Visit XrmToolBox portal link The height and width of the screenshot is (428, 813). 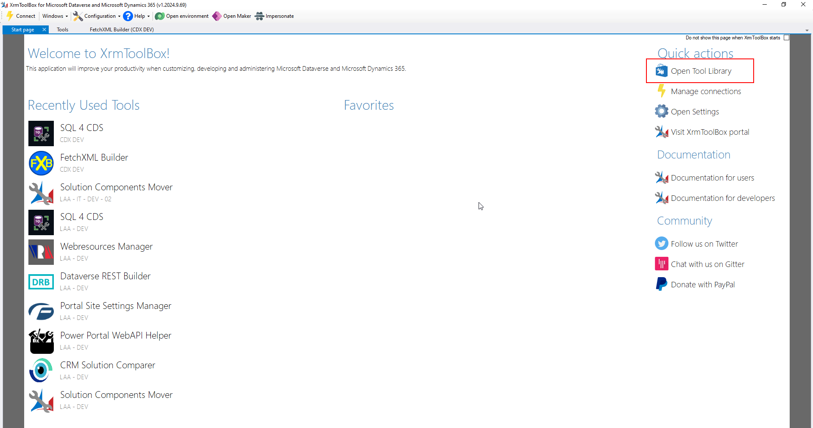(710, 132)
